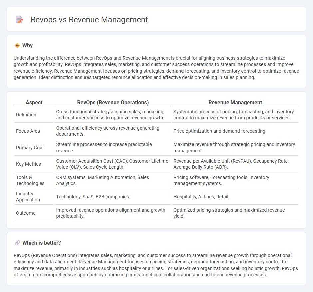
Task: Click the RevOps (Revenue Operations) column header
Action: tap(113, 102)
